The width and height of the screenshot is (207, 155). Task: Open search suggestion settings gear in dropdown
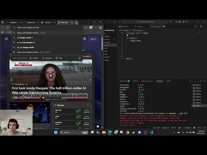80,58
